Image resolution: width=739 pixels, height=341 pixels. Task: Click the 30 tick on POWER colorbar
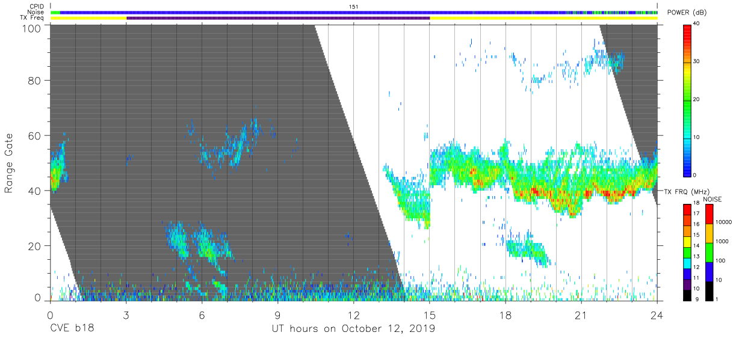pyautogui.click(x=697, y=61)
